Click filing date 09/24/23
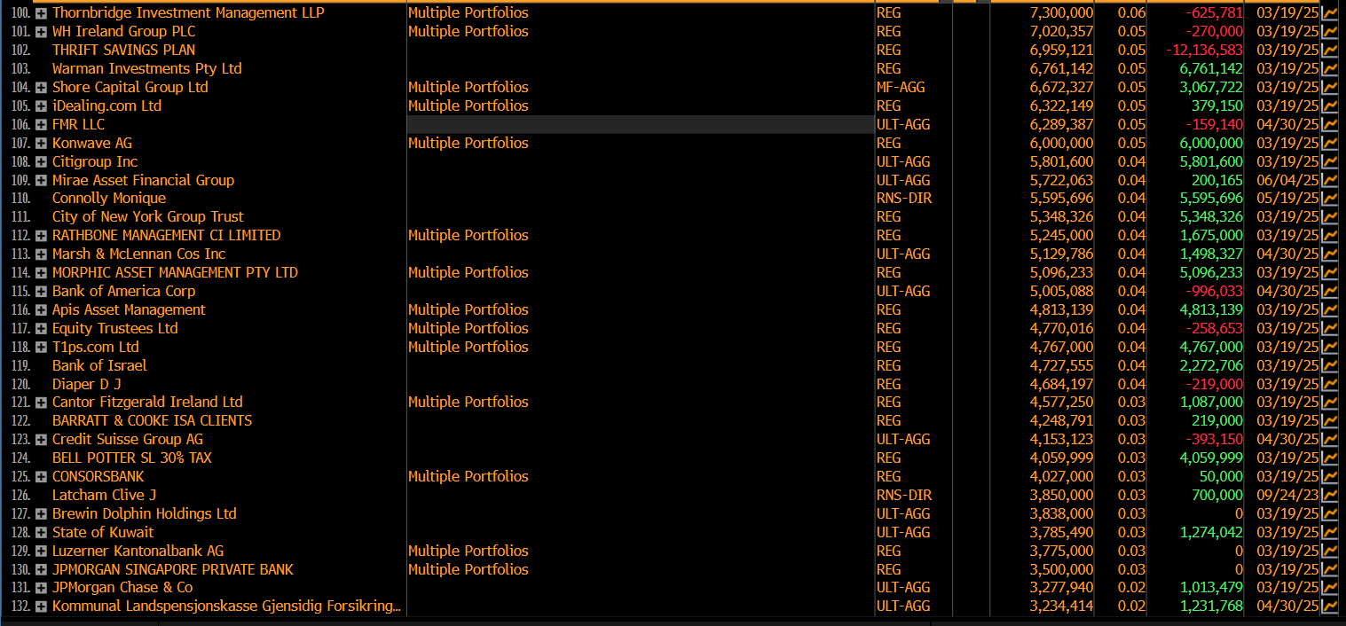1346x626 pixels. pos(1287,495)
